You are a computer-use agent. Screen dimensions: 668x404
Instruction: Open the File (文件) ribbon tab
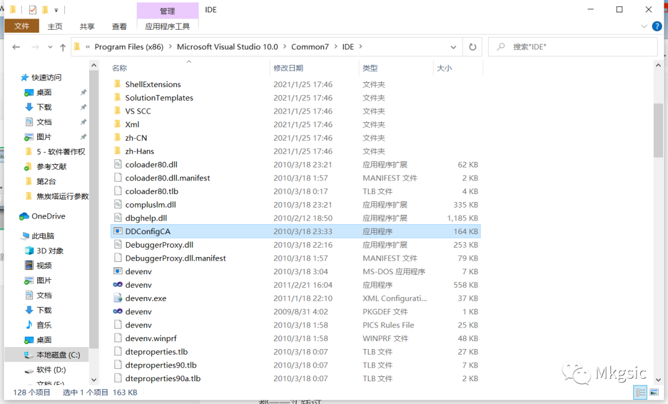[22, 27]
